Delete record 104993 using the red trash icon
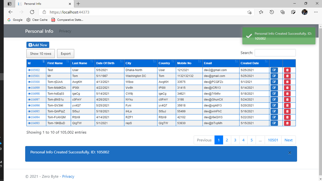 click(x=287, y=123)
